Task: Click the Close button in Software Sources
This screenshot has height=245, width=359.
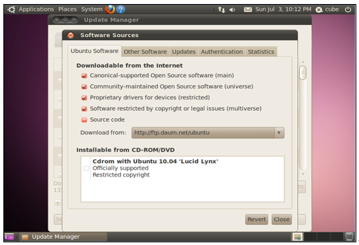Action: [282, 219]
